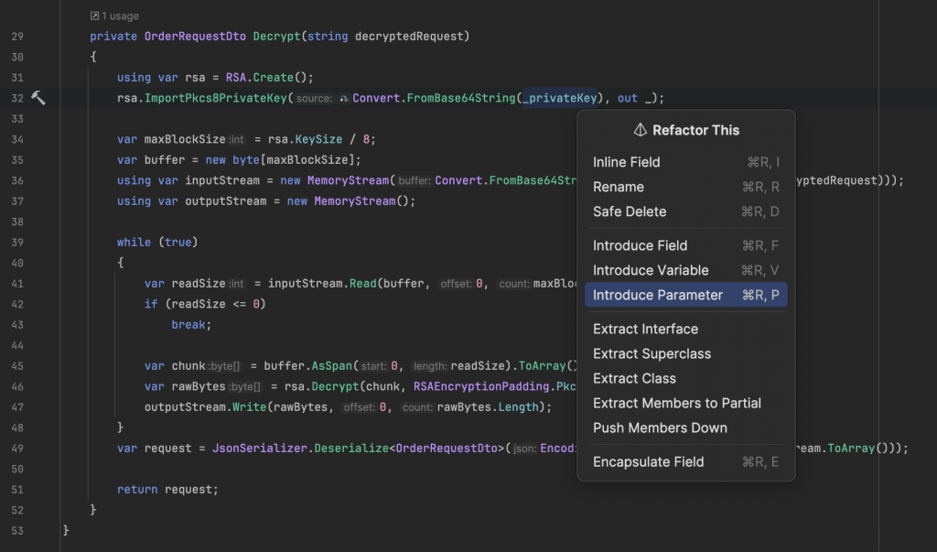
Task: Choose Introduce Variable refactoring
Action: (651, 270)
